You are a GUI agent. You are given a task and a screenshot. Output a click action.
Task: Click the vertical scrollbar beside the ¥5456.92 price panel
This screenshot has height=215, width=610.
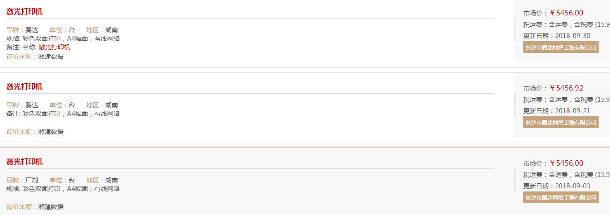coord(515,105)
